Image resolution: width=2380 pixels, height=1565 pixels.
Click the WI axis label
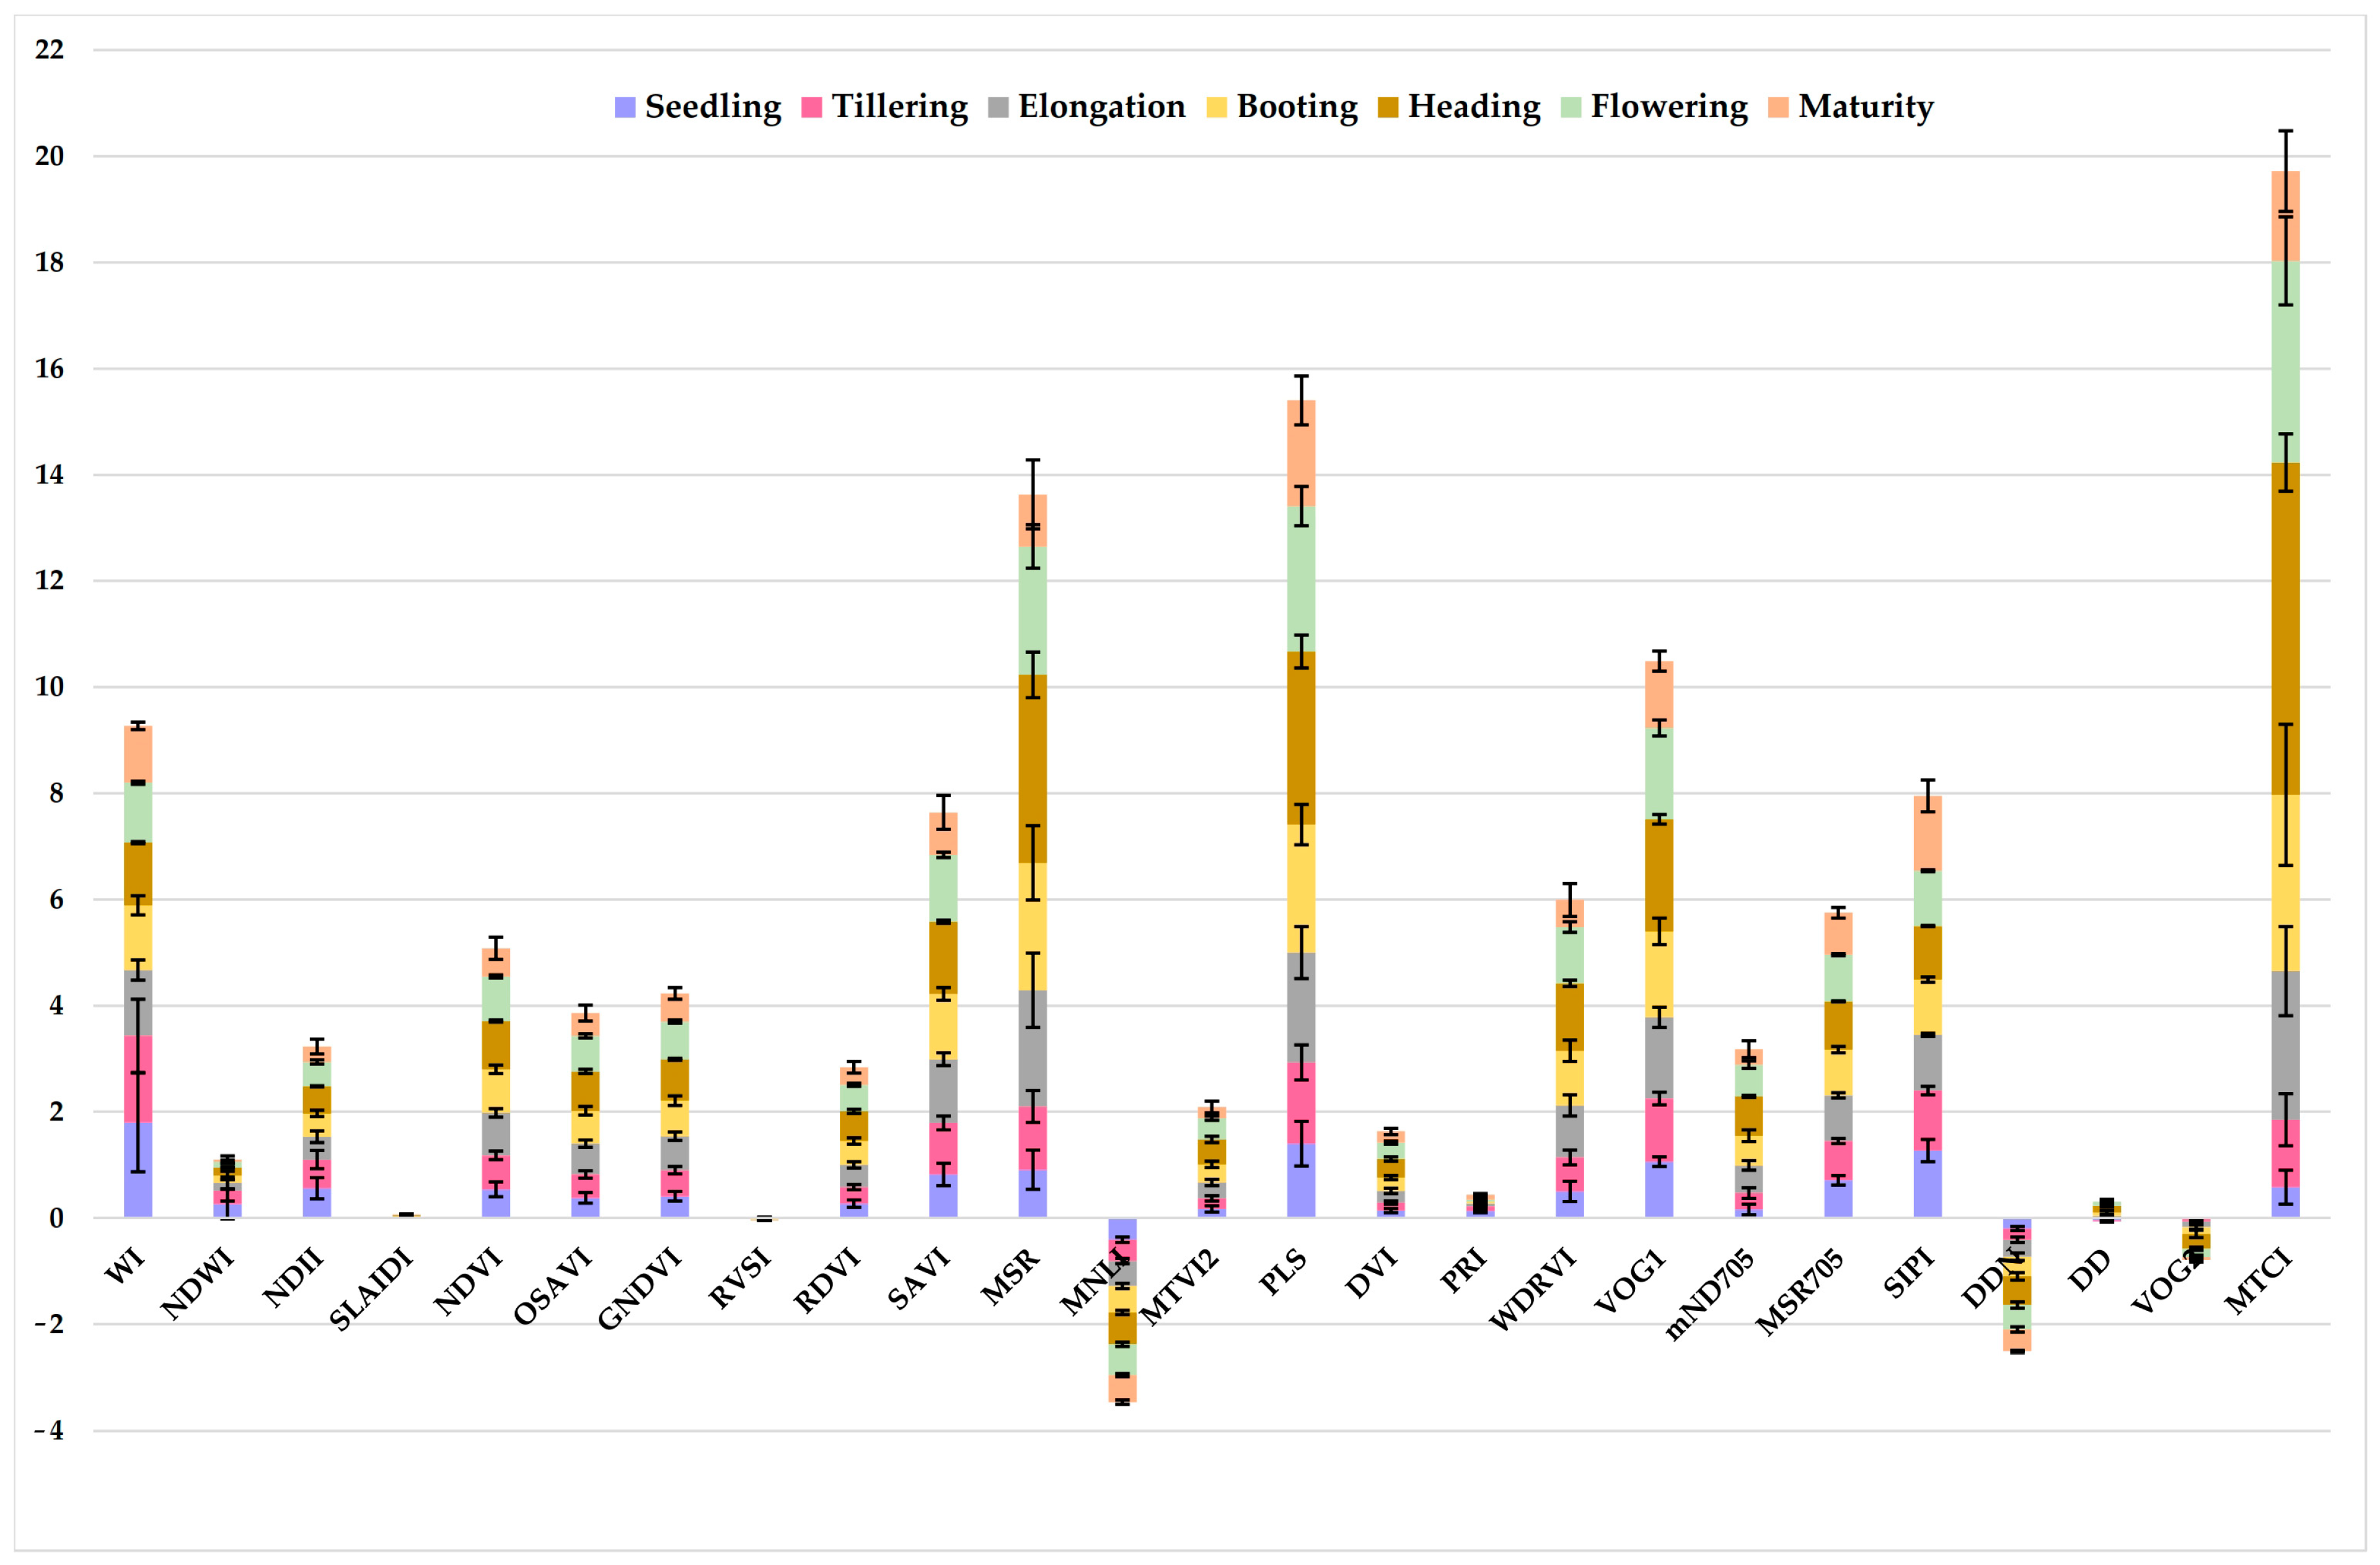[x=126, y=1266]
